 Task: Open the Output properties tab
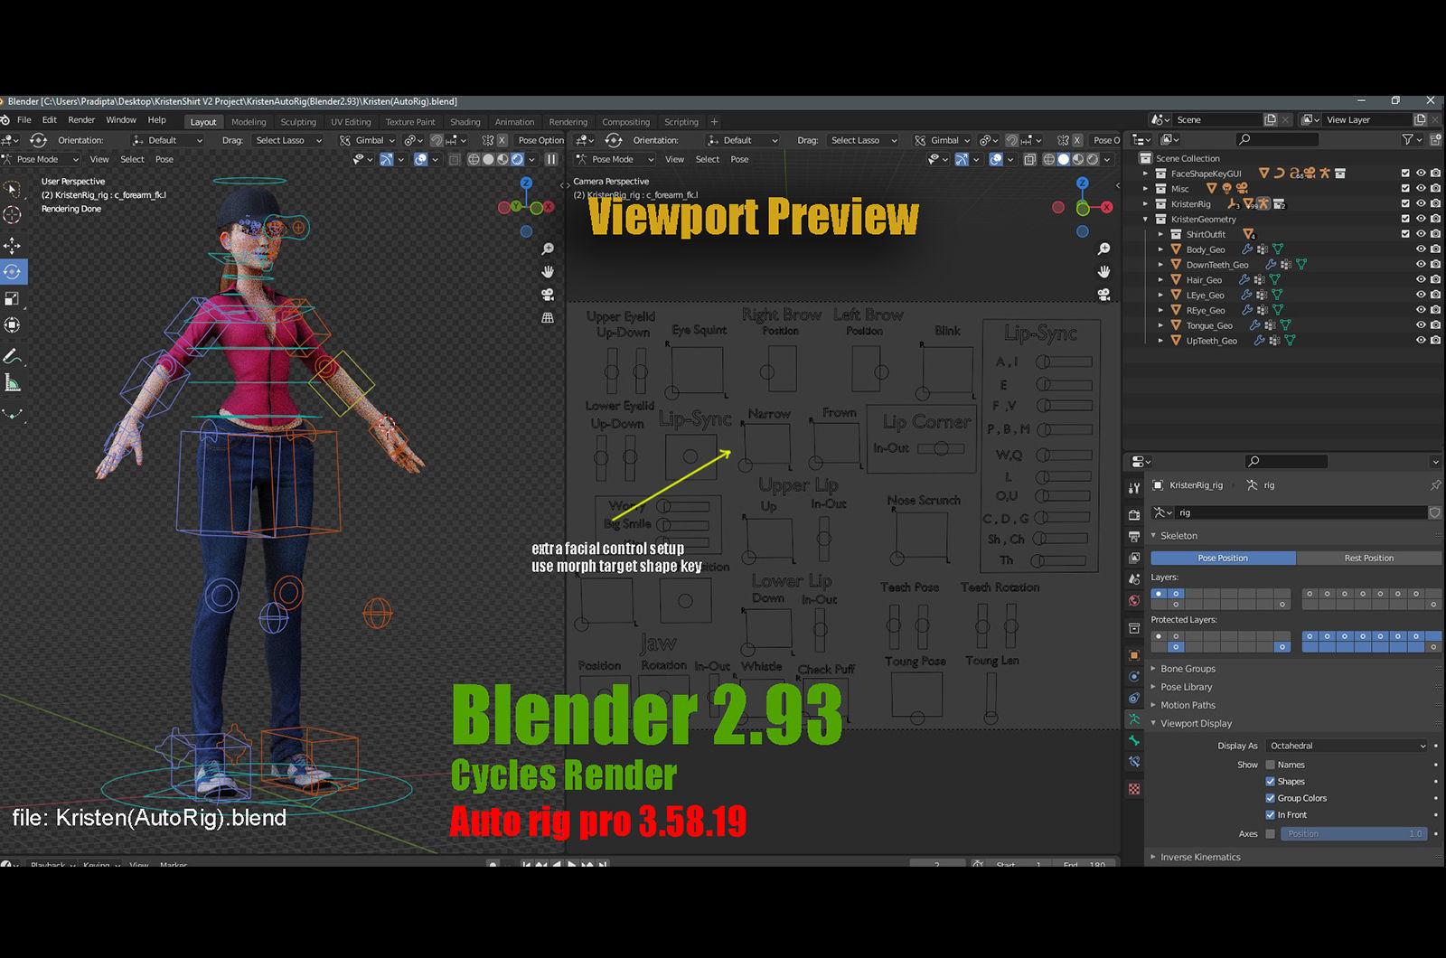click(x=1134, y=536)
